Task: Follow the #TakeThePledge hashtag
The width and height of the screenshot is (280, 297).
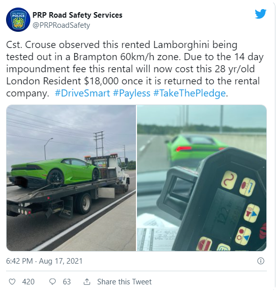Action: pos(190,93)
